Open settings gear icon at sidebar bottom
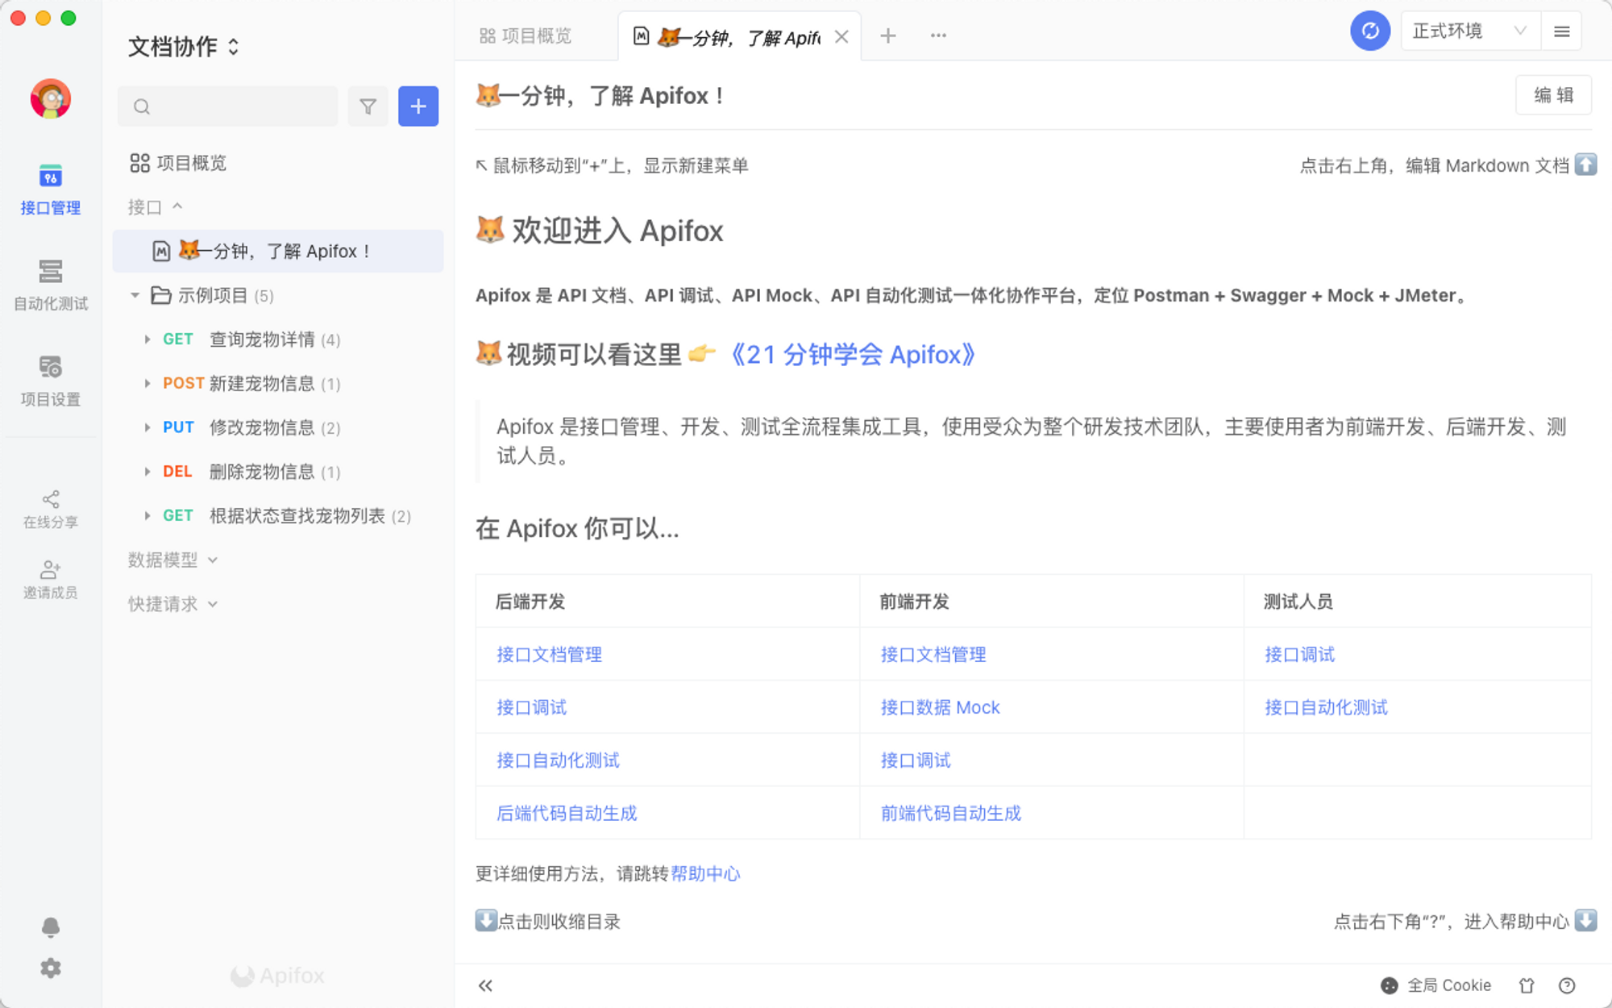This screenshot has width=1612, height=1008. point(50,968)
